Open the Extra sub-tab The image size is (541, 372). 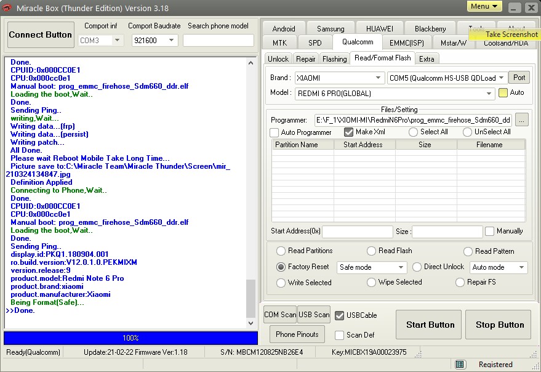click(427, 59)
